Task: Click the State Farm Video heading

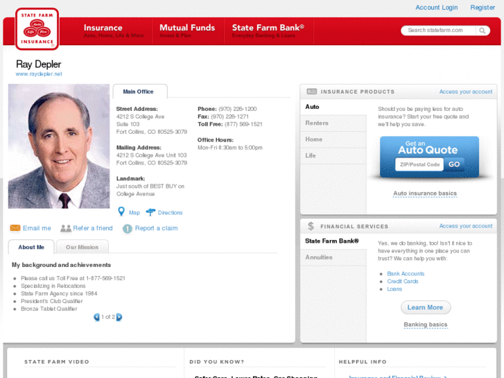Action: [x=57, y=362]
